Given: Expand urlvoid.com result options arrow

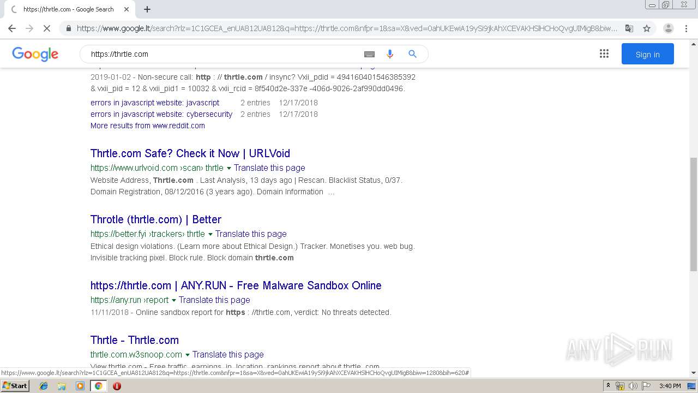Looking at the screenshot, I should pos(229,168).
